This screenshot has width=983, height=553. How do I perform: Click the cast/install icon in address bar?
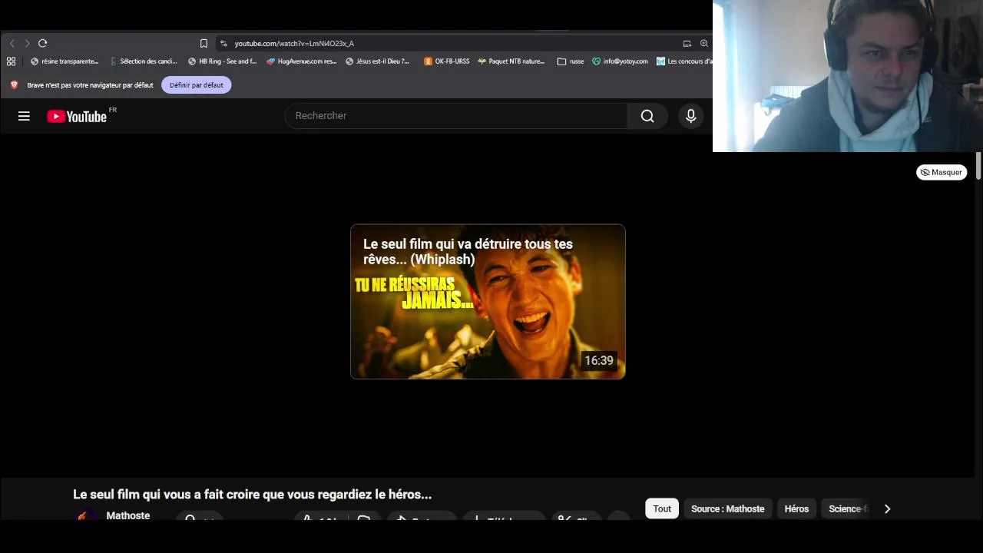pos(687,43)
